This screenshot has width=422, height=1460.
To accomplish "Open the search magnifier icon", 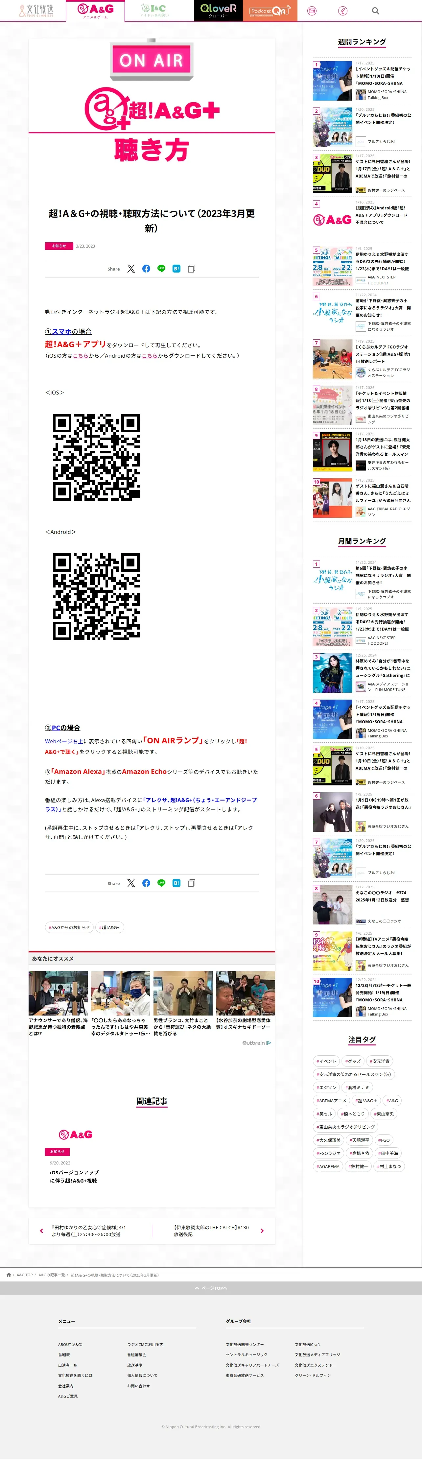I will (375, 11).
